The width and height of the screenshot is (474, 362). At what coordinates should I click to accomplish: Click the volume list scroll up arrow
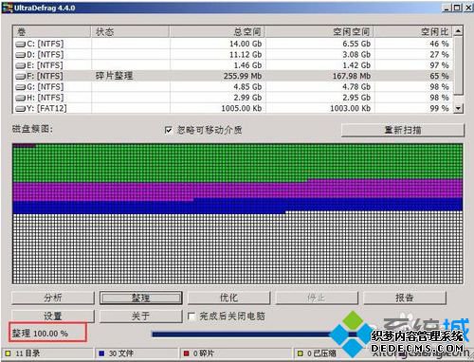coord(458,31)
